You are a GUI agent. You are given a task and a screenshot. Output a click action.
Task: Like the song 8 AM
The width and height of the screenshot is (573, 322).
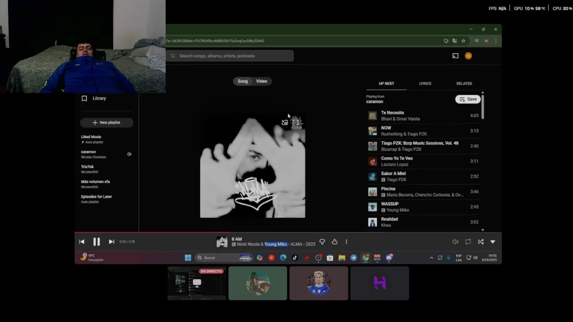point(334,242)
